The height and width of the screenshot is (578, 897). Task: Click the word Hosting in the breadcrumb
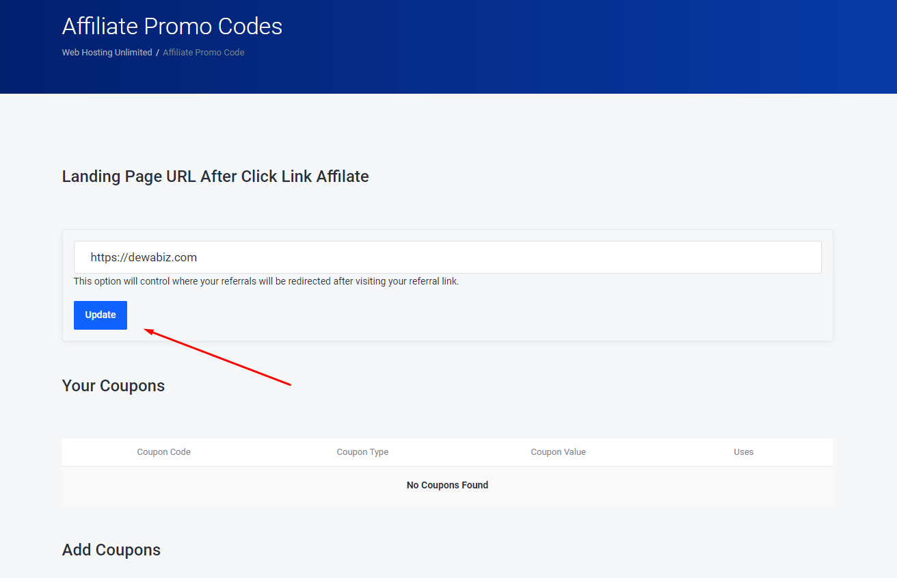click(99, 53)
